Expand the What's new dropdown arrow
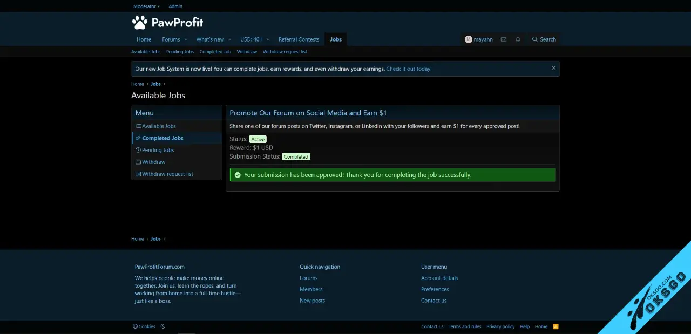The image size is (691, 334). [x=229, y=39]
